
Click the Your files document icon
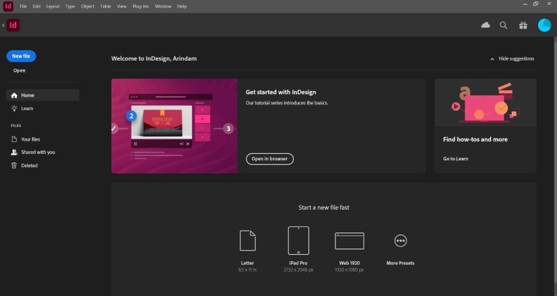(14, 139)
